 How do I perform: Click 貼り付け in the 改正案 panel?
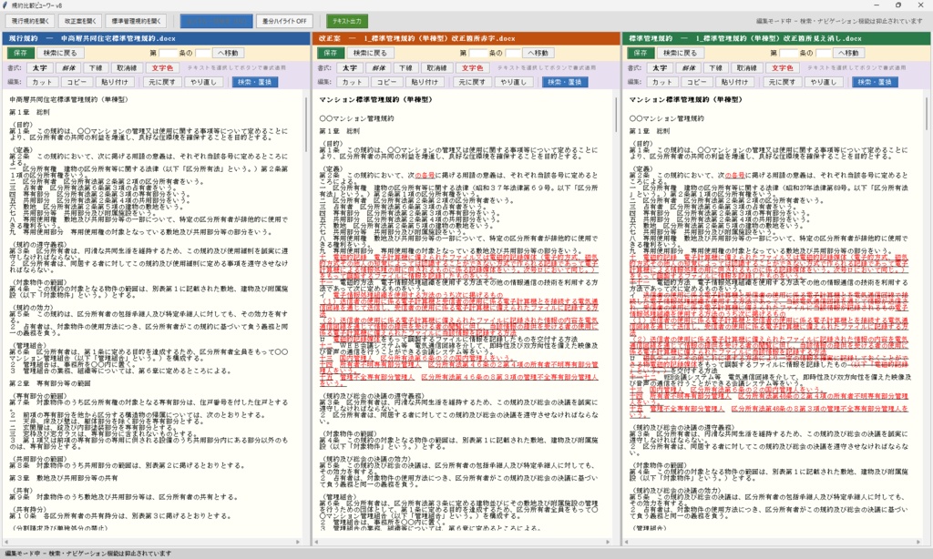[425, 82]
